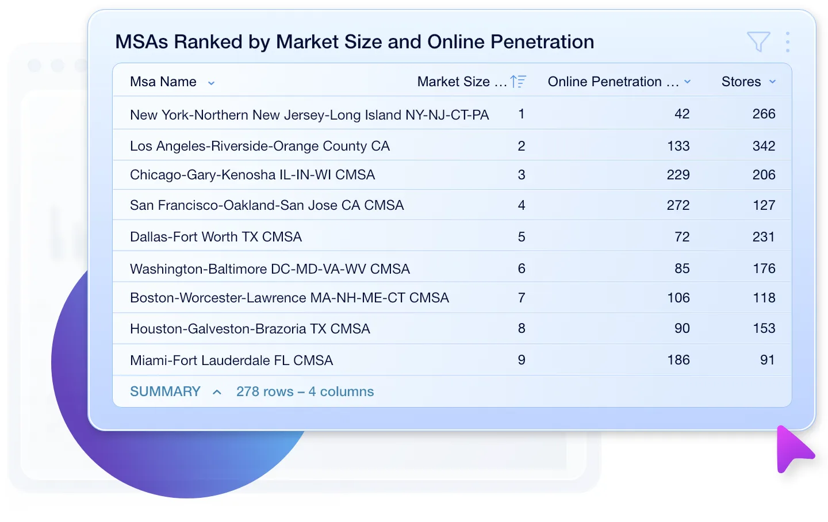Select the Msa Name column header
This screenshot has width=828, height=522.
point(163,82)
